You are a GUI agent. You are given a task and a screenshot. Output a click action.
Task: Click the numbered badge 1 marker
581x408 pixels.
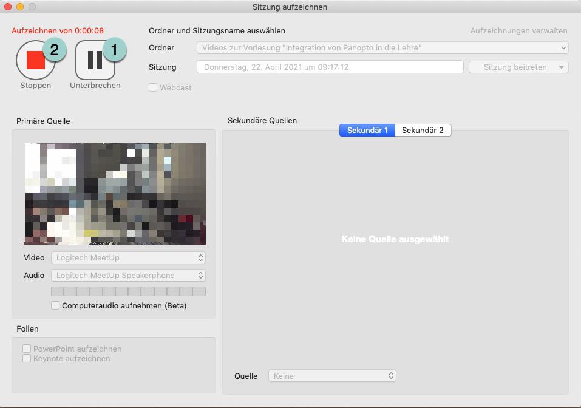point(114,50)
